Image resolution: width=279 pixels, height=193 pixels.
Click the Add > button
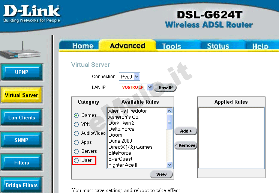186,131
